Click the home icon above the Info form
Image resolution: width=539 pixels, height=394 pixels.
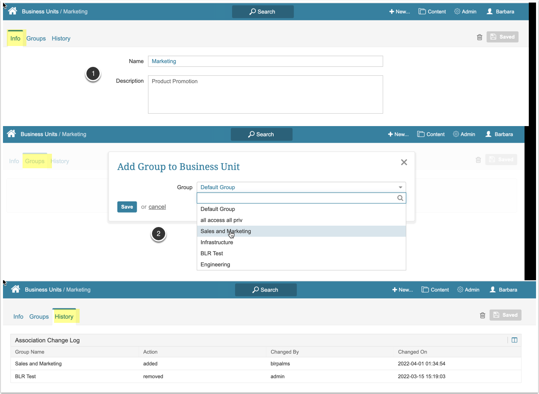[x=12, y=12]
